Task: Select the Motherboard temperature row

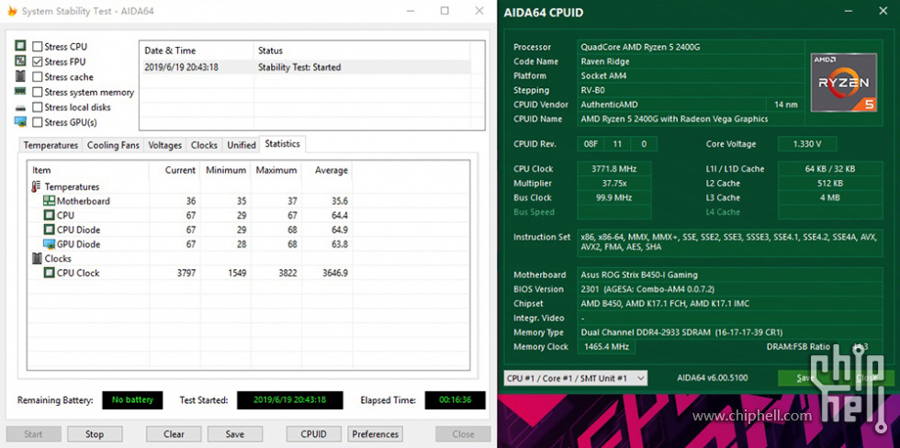Action: point(189,201)
